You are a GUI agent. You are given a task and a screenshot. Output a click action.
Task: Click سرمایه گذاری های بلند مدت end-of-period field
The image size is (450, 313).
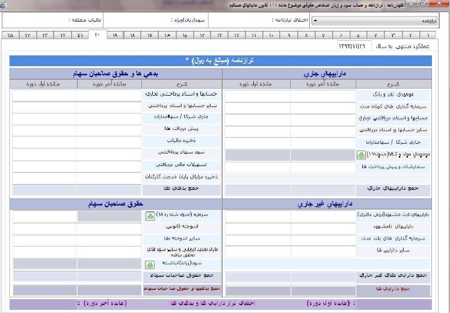(323, 240)
